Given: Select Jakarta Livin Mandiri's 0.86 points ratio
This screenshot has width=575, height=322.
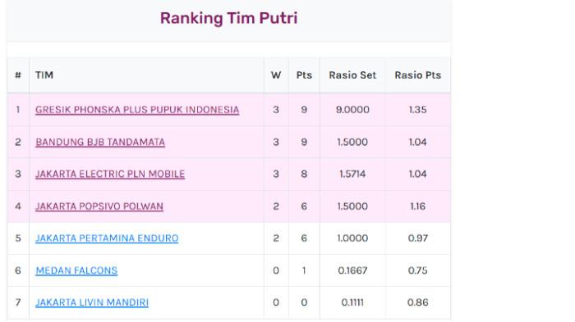Looking at the screenshot, I should (x=417, y=302).
